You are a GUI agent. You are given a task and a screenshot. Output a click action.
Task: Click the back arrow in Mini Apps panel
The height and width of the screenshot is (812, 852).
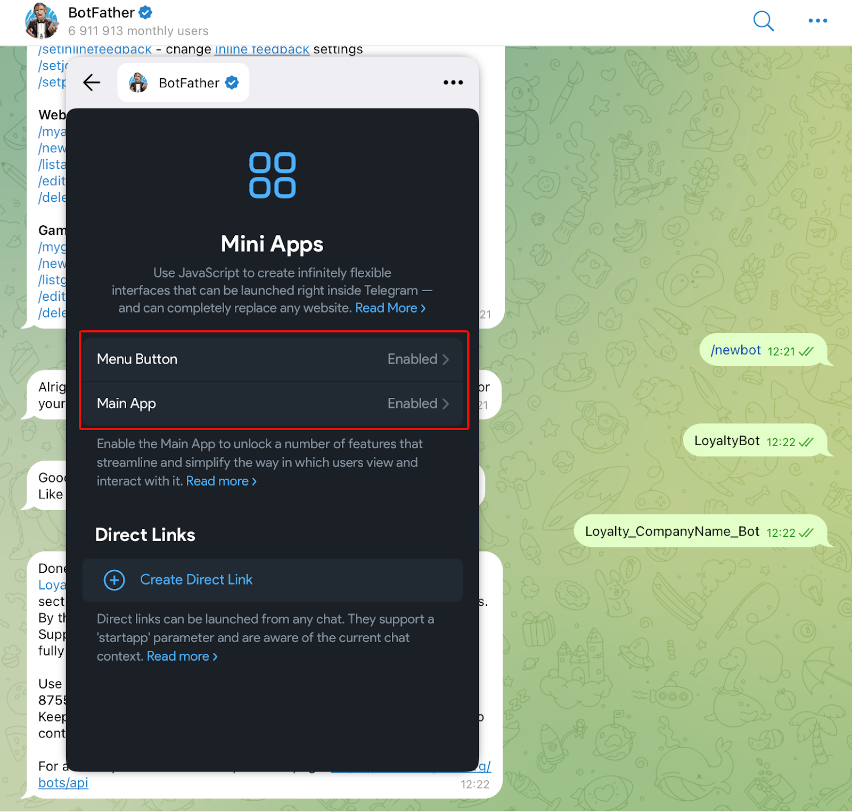[92, 83]
